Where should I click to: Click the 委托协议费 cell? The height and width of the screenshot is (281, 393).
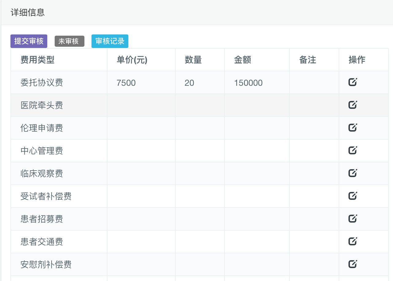pyautogui.click(x=59, y=82)
